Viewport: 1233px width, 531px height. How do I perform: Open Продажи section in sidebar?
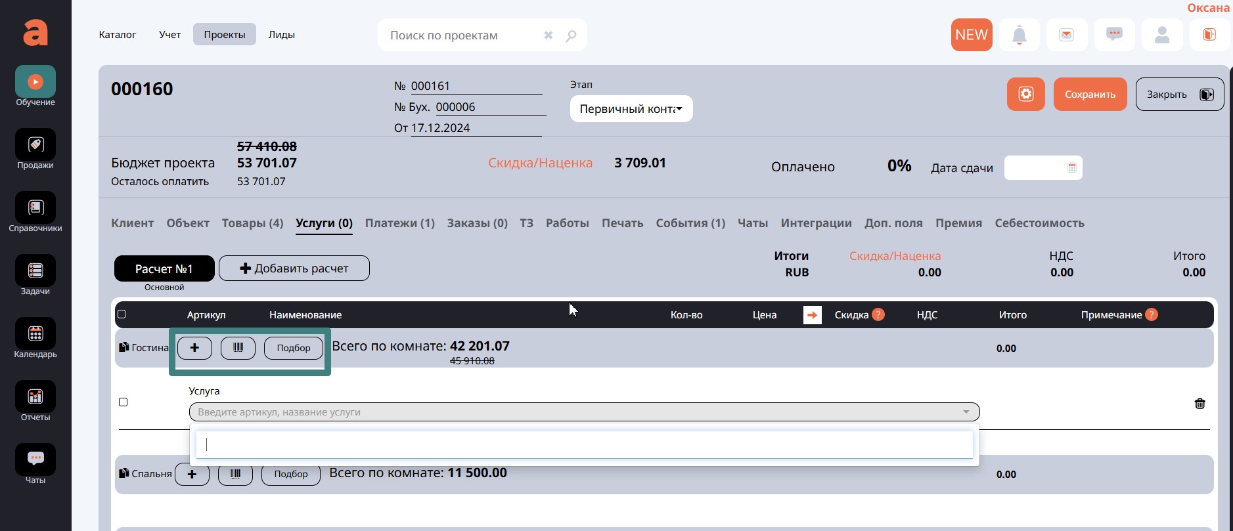pos(35,145)
